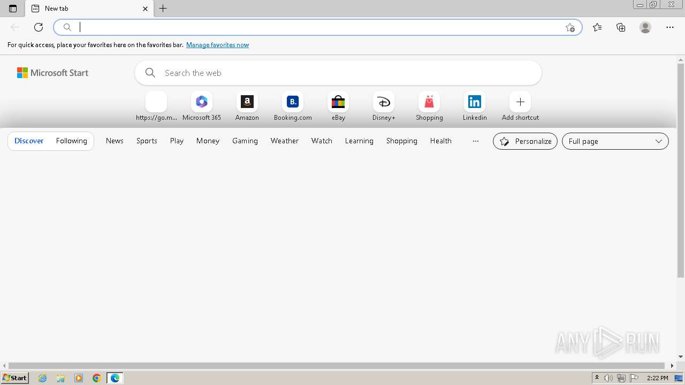Viewport: 685px width, 385px height.
Task: Open a new tab with plus button
Action: (x=163, y=9)
